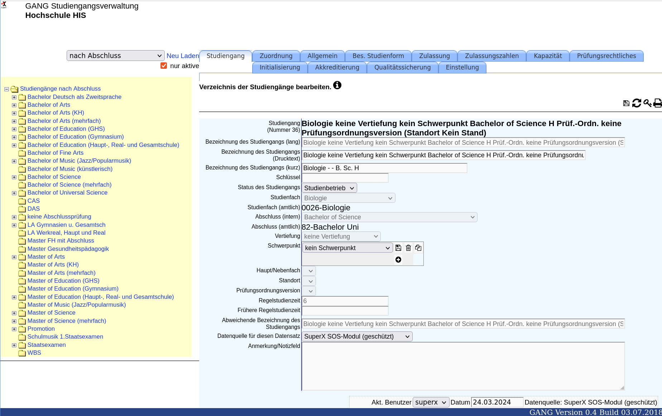The image size is (662, 416).
Task: Click the Frühere Regelstudienzeit input field
Action: coord(345,311)
